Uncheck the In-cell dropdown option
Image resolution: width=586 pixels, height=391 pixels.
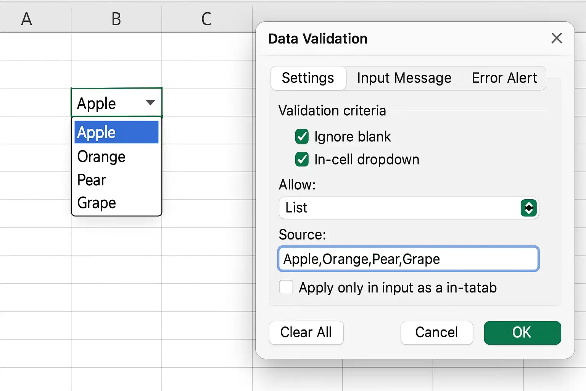point(302,159)
